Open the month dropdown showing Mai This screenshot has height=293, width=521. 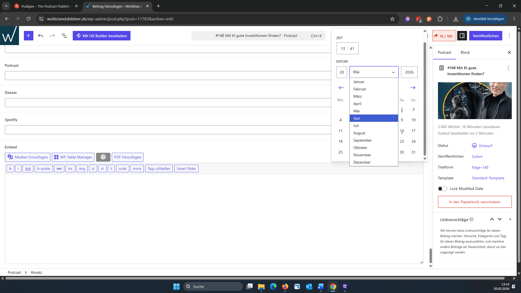point(374,72)
